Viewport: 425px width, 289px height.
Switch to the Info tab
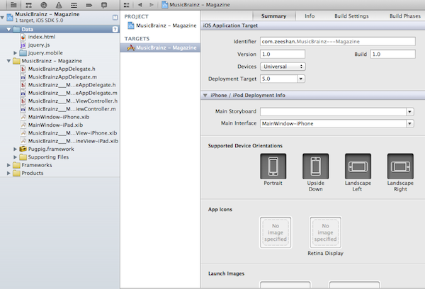pos(310,16)
